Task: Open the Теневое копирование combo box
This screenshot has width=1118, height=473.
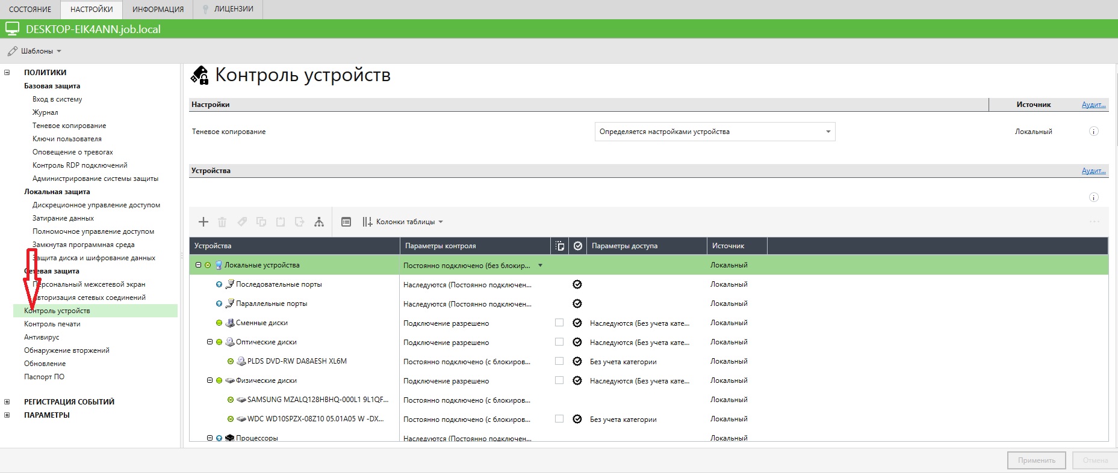Action: 715,132
